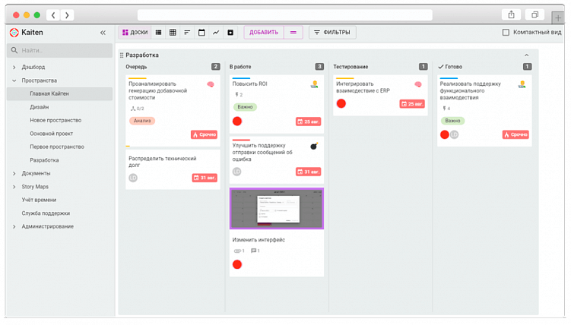Collapse the Разработка board with chevron
571x325 pixels.
(x=527, y=55)
